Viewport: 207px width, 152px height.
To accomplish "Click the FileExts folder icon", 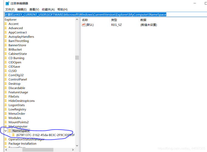I will [x=5, y=96].
